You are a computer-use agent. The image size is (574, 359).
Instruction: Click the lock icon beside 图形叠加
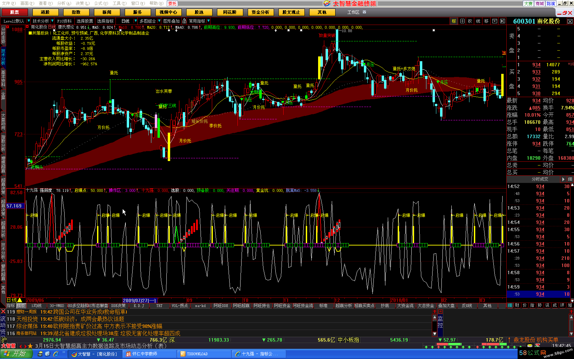coord(184,21)
